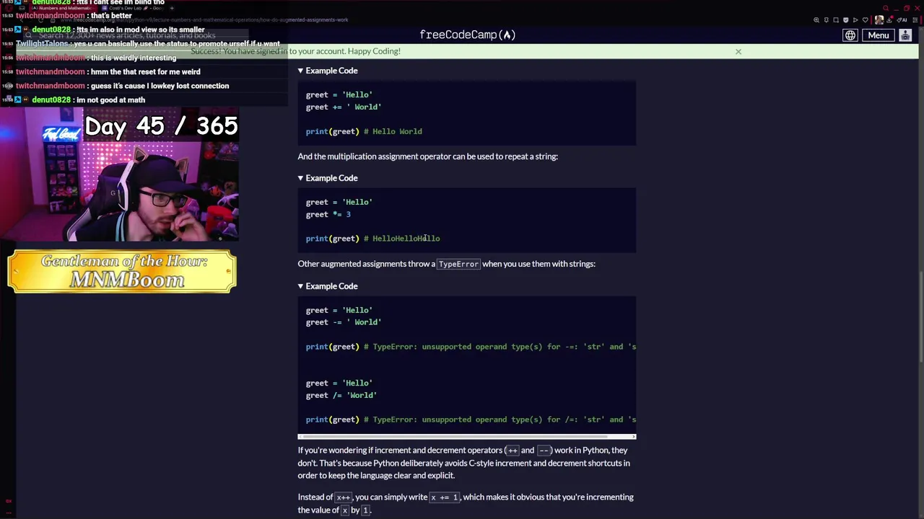Open the browser account avatar
This screenshot has height=519, width=924.
coord(879,20)
